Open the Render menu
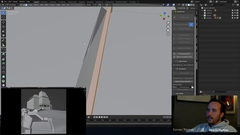 pos(15,1)
